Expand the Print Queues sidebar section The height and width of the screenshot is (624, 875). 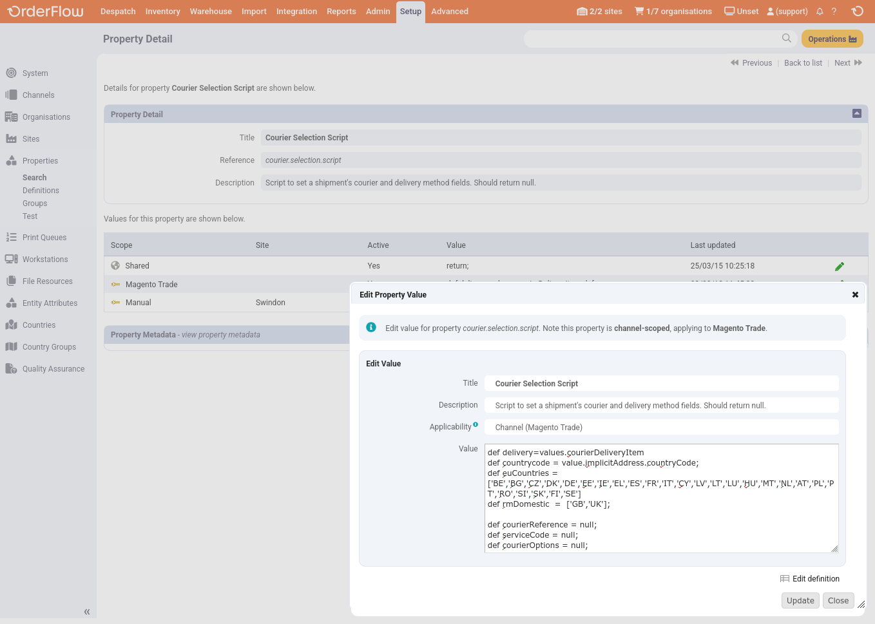pos(44,238)
